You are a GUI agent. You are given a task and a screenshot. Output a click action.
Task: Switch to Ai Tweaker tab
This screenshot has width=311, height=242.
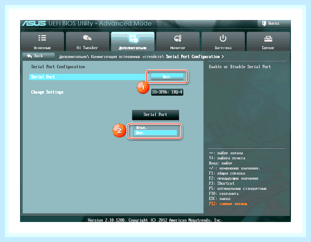coord(87,41)
